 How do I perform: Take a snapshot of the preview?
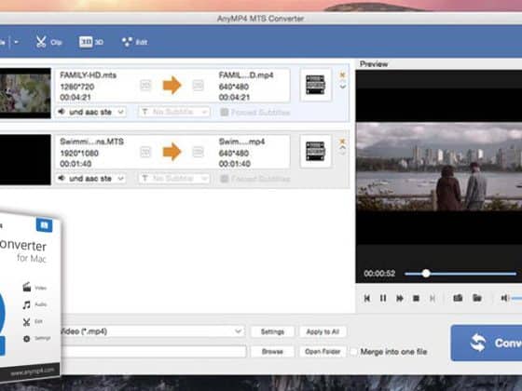[458, 298]
